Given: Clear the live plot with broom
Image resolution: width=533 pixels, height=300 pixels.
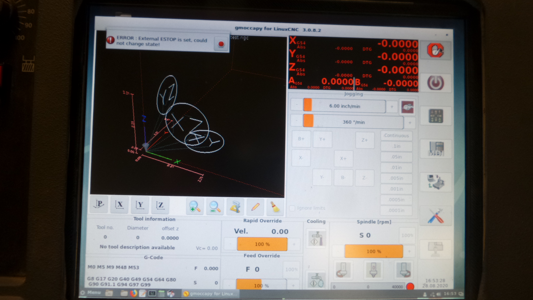Looking at the screenshot, I should point(275,207).
